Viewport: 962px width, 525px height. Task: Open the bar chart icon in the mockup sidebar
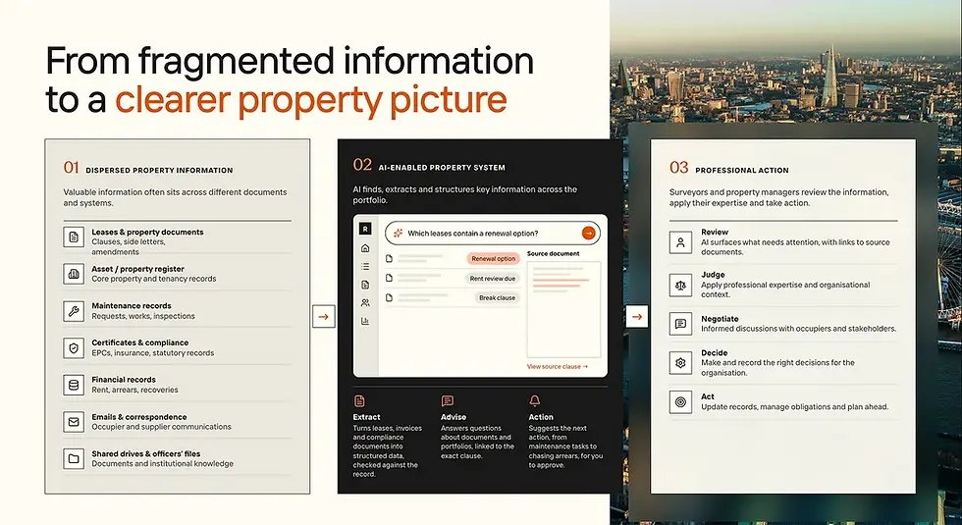(x=365, y=321)
